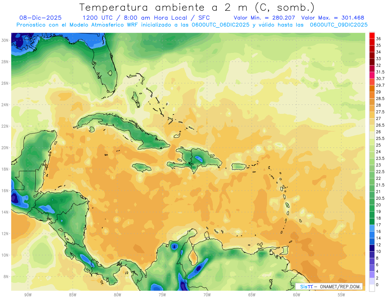Click the 30.7 legend value
The image size is (387, 299).
381,79
